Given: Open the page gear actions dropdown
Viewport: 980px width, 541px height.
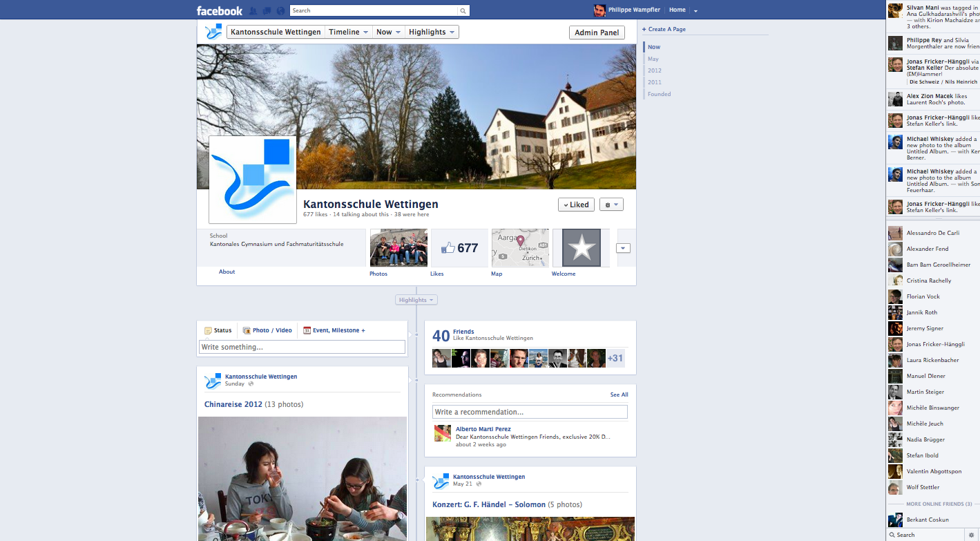Looking at the screenshot, I should pos(611,205).
